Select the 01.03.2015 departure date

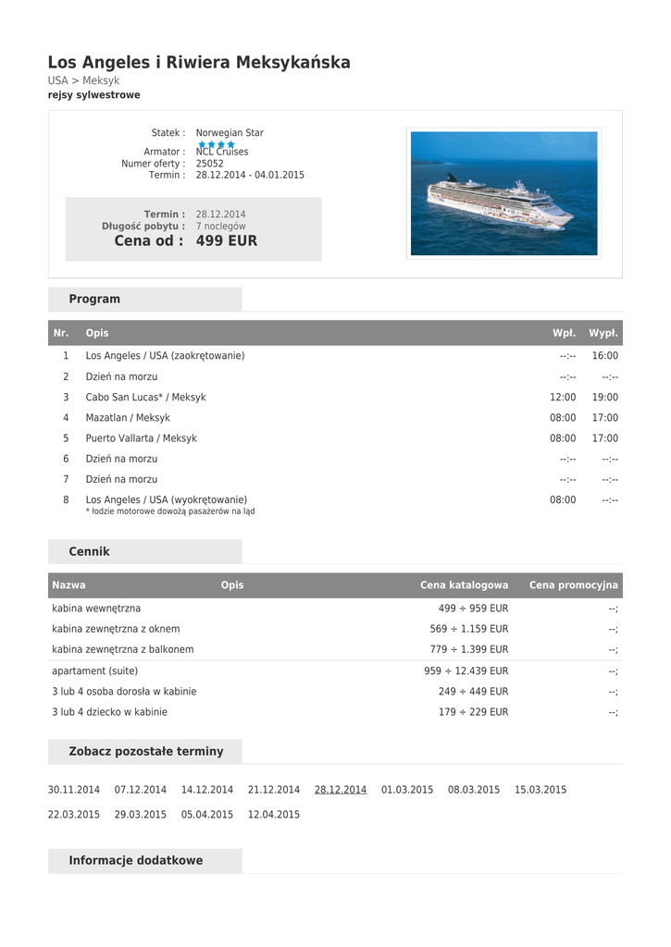(x=407, y=790)
